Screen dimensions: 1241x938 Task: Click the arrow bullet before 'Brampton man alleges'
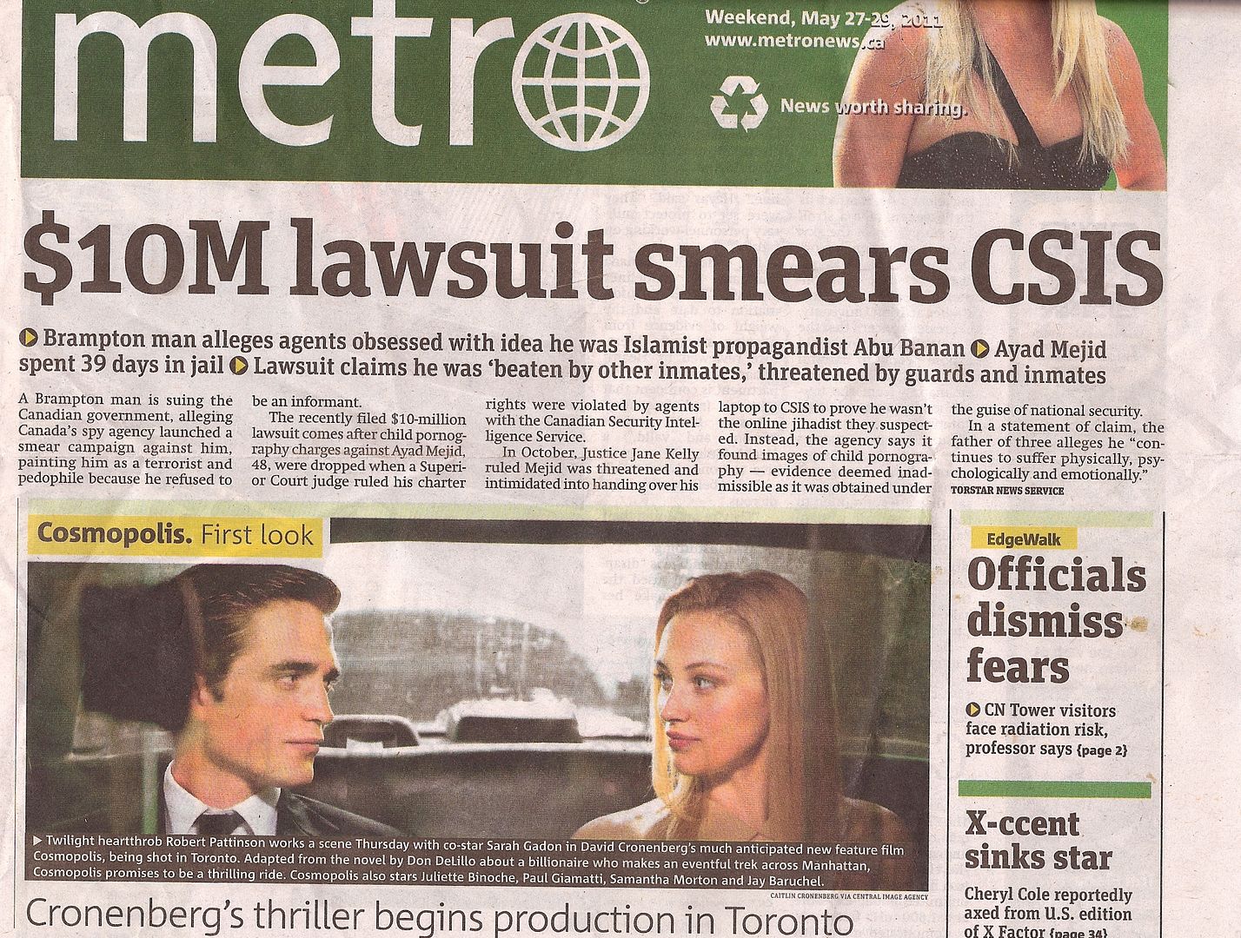[x=29, y=337]
